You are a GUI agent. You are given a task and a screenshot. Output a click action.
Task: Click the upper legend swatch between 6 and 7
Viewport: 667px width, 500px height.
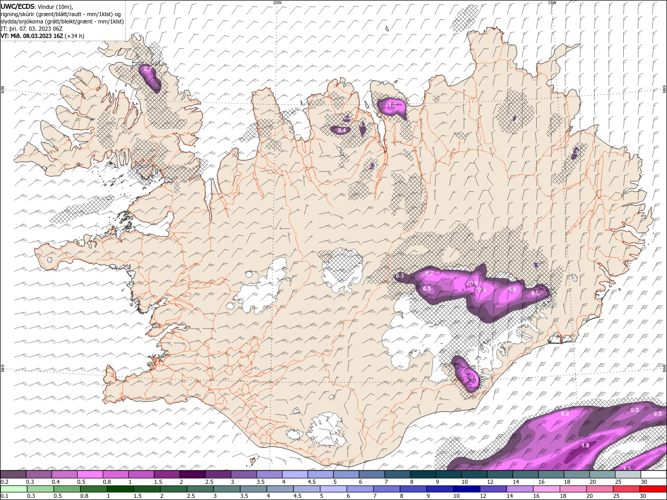371,474
